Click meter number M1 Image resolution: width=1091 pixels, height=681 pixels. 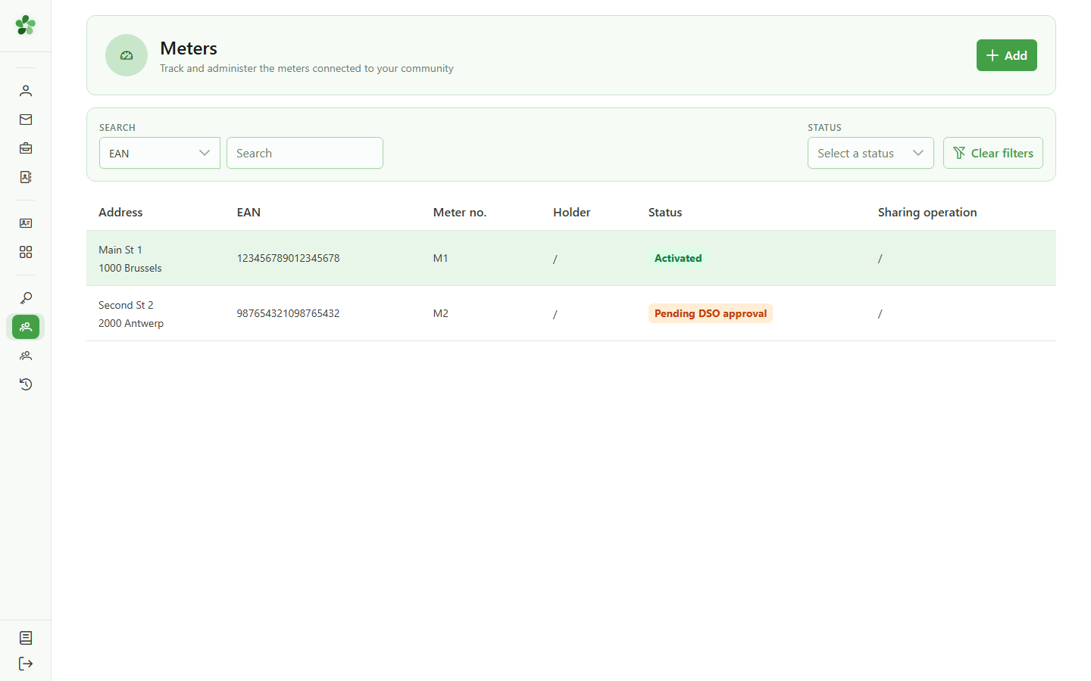(x=440, y=258)
